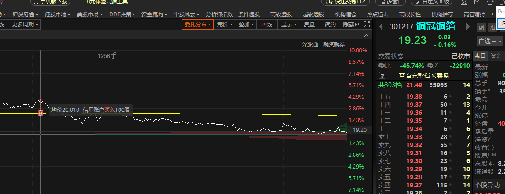Click 卖九 price 19.32

pyautogui.click(x=414, y=145)
